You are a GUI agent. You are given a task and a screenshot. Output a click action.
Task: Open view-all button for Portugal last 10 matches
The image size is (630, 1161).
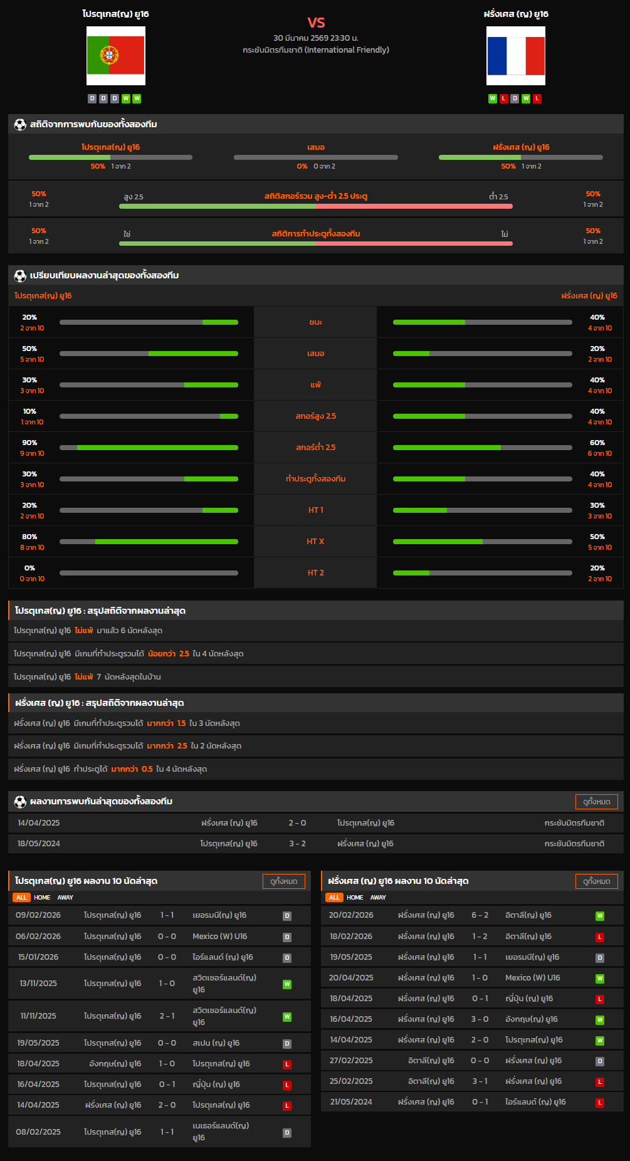coord(283,881)
